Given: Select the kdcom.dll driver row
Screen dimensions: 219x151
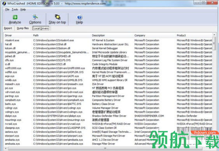Looking at the screenshot, I should (x=108, y=48).
